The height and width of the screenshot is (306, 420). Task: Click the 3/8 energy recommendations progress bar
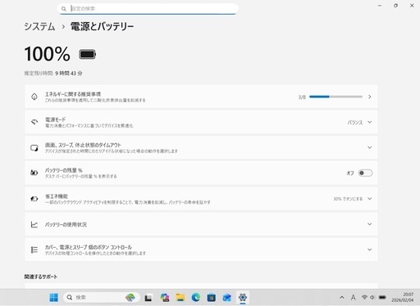point(336,97)
